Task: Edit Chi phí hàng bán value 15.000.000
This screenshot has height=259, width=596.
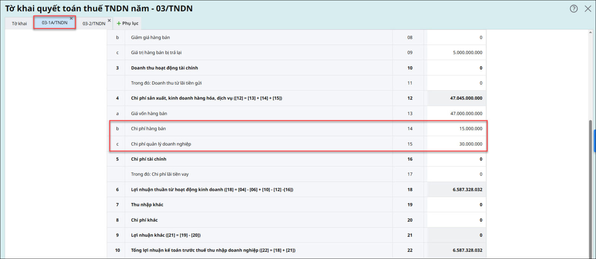Action: pos(456,129)
